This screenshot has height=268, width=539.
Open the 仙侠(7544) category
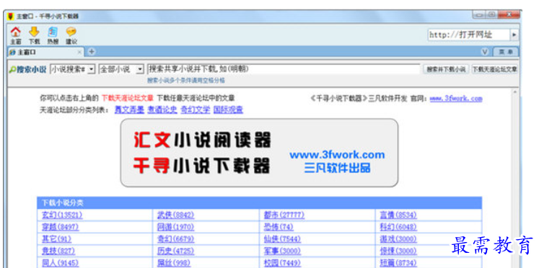[x=282, y=239]
